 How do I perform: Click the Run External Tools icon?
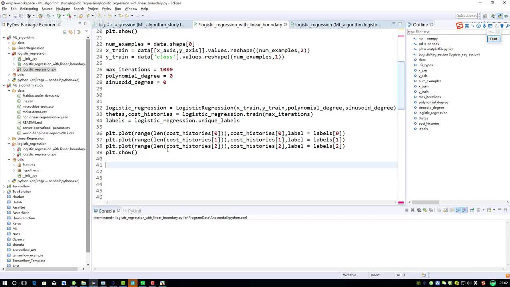pos(69,16)
